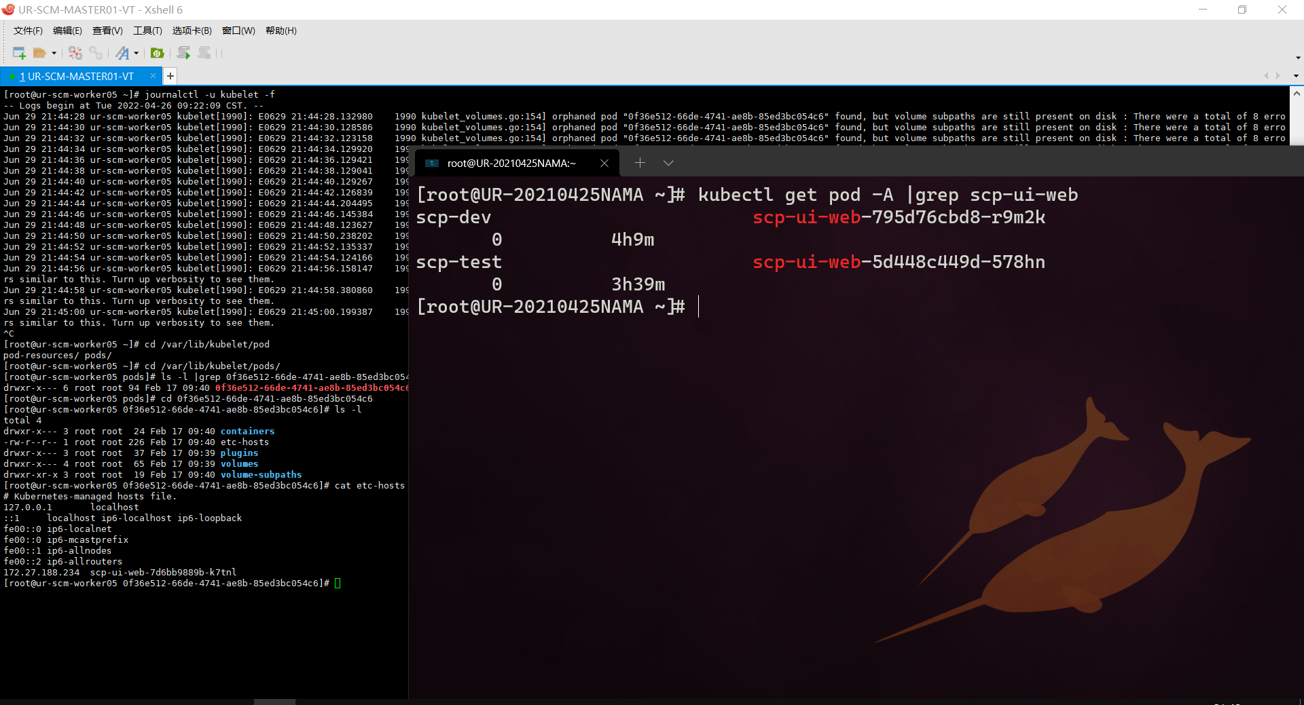Open the font settings icon
This screenshot has height=705, width=1304.
tap(122, 53)
